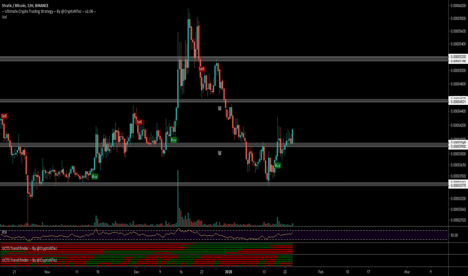Click the Sell label at the chart's far left
The height and width of the screenshot is (276, 468).
coord(4,116)
